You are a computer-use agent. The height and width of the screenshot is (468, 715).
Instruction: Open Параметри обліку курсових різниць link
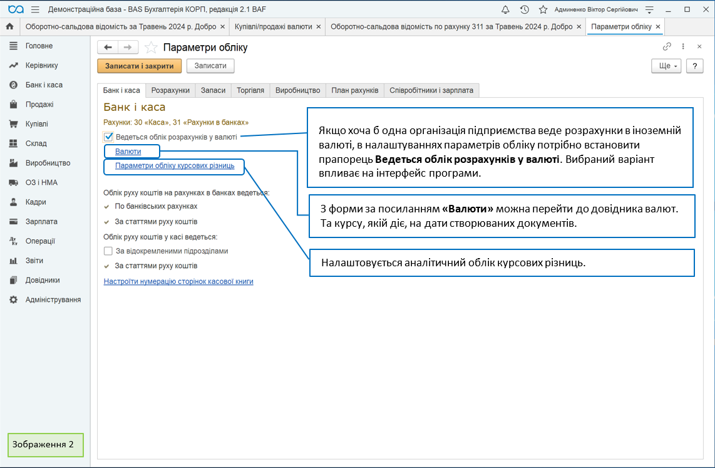[x=175, y=165]
